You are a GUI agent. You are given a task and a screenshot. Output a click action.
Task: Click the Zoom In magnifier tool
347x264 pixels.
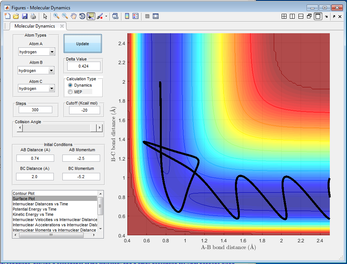(56, 16)
